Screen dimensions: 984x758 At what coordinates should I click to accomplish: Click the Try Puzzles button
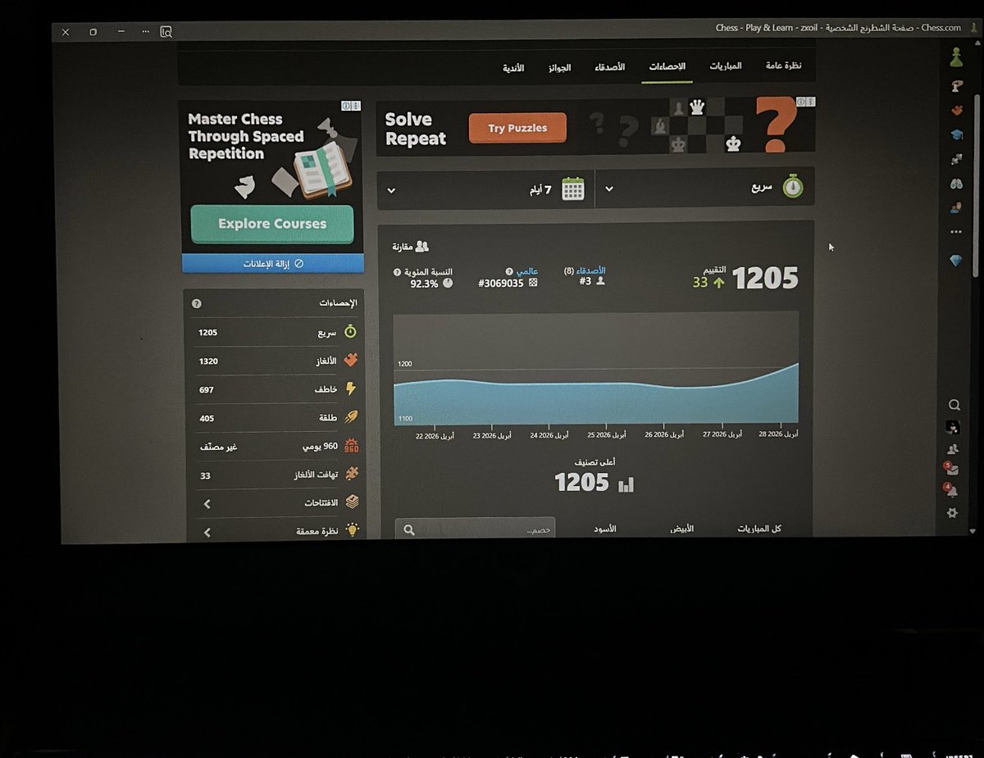point(517,128)
